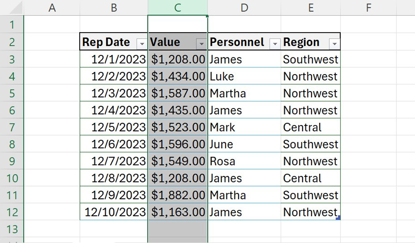Click the Select All corner button above row 1
The image size is (415, 243).
12,7
